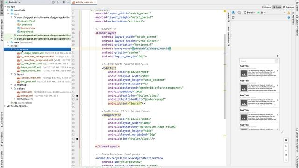Image resolution: width=299 pixels, height=168 pixels.
Task: Switch editor to Split view
Action: click(277, 7)
